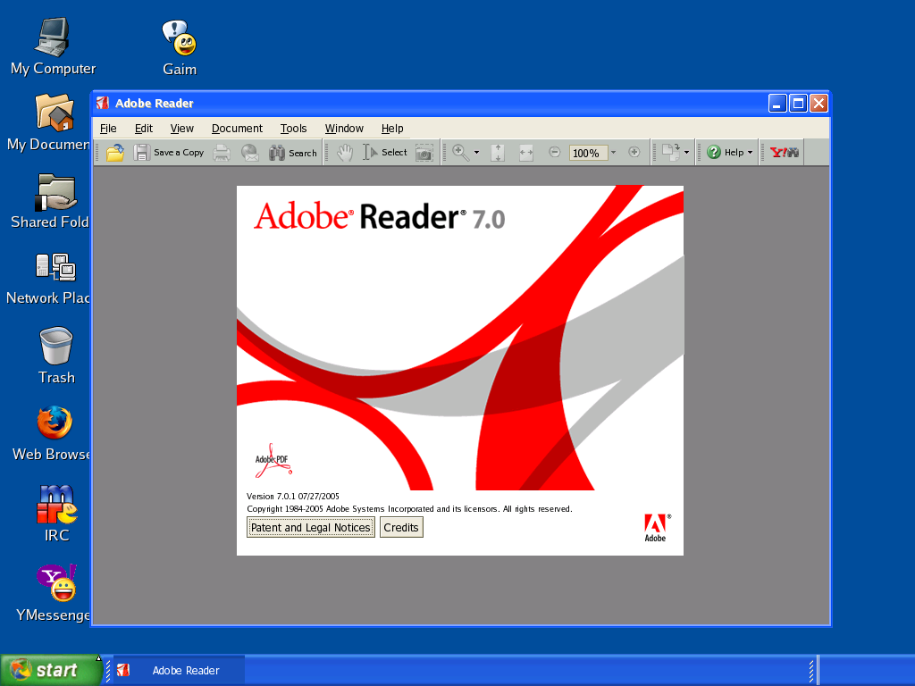Open the View menu

pyautogui.click(x=182, y=129)
